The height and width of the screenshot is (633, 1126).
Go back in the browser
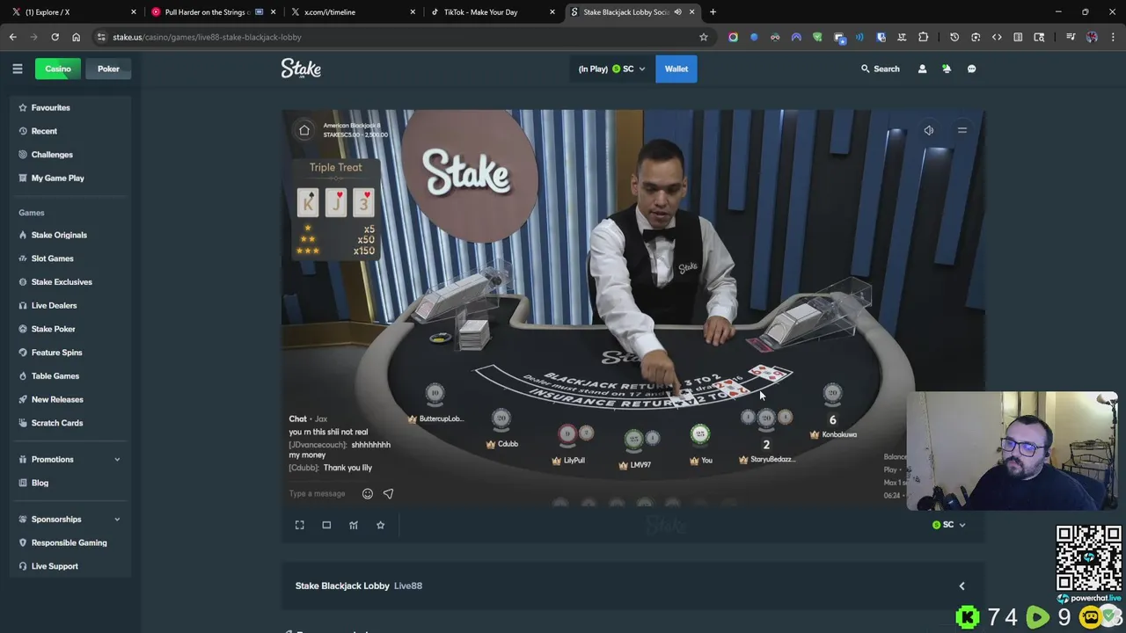12,37
